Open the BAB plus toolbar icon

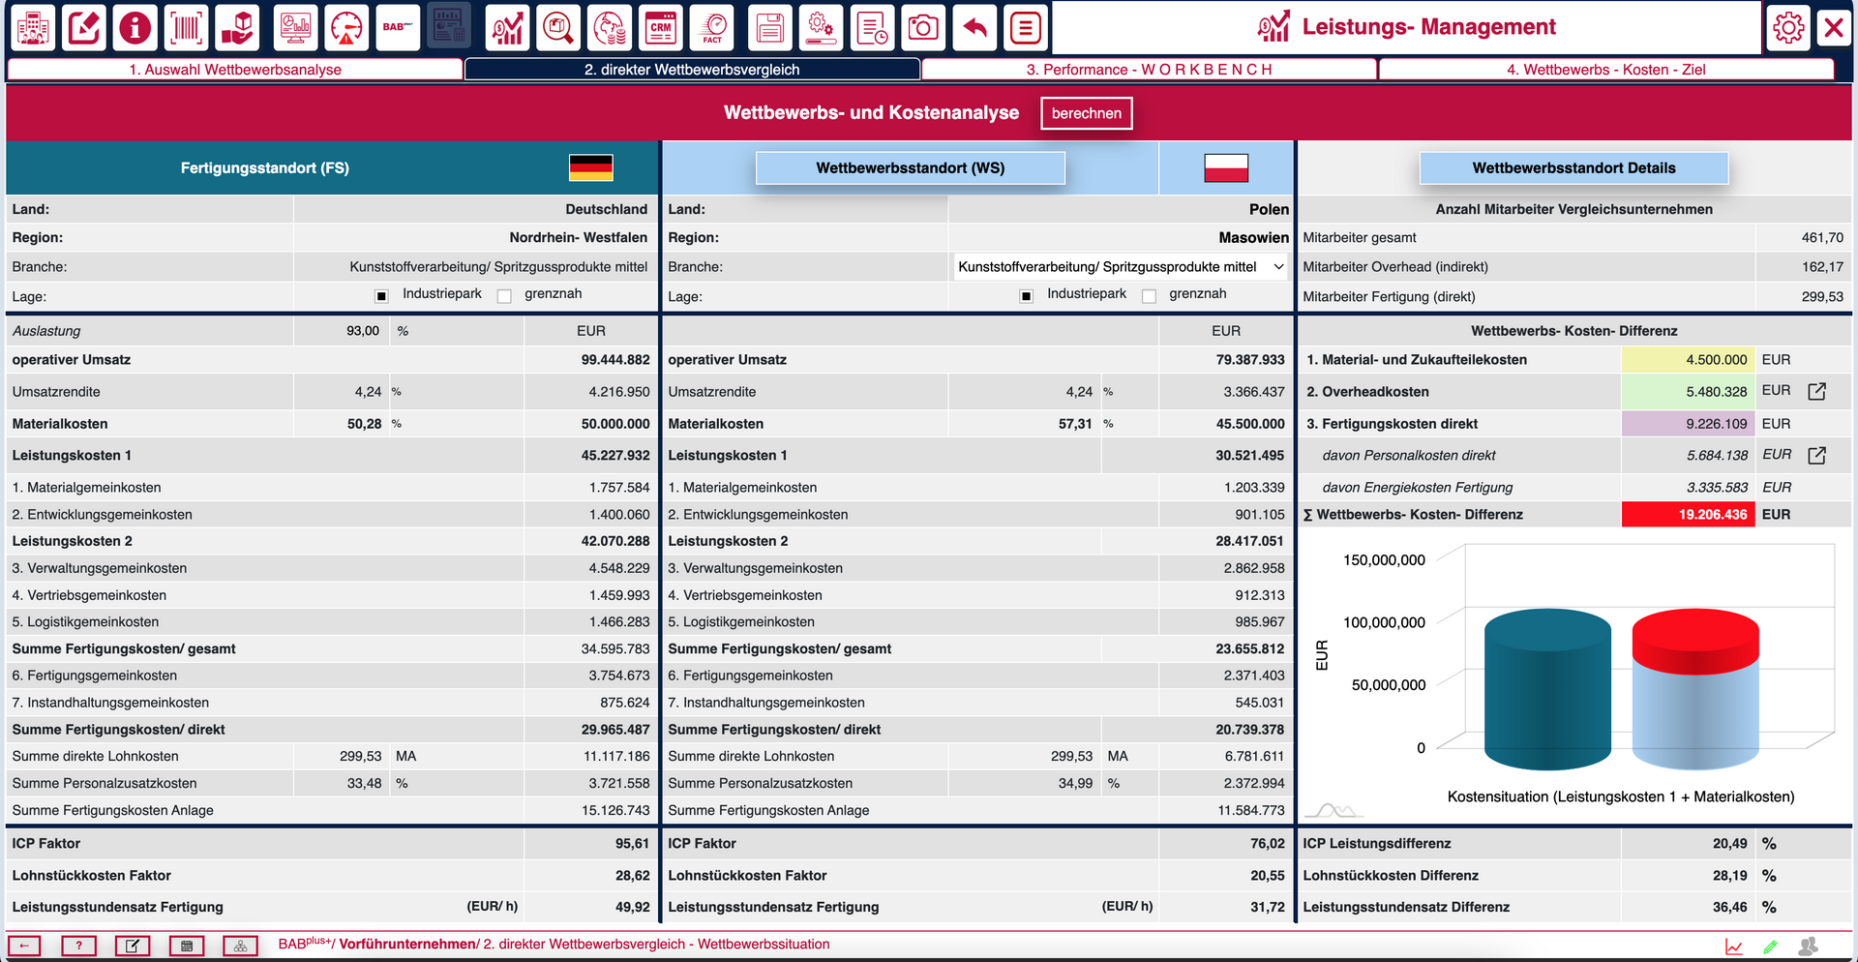(398, 28)
